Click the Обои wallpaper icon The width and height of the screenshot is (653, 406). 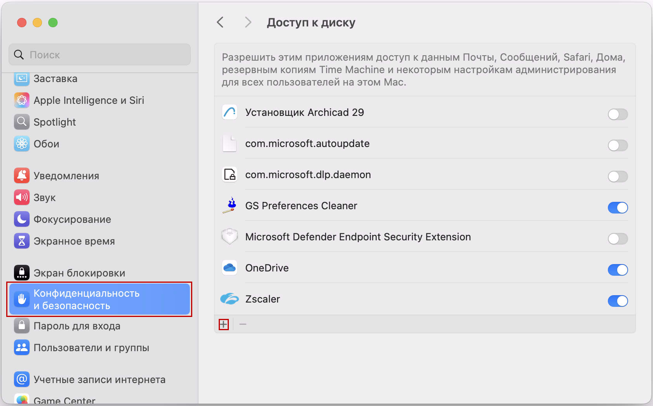(x=21, y=143)
